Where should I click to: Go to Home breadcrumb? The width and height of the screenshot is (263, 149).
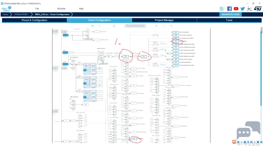coord(6,14)
